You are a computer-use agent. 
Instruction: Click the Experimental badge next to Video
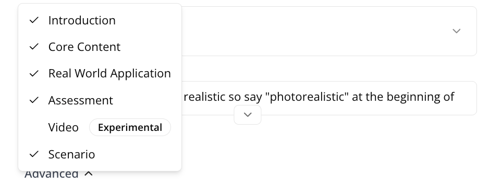pyautogui.click(x=130, y=127)
